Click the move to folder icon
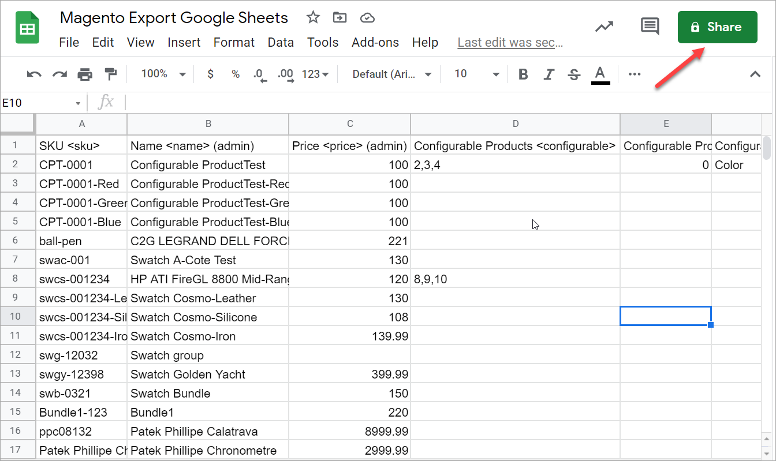This screenshot has width=776, height=461. point(340,17)
